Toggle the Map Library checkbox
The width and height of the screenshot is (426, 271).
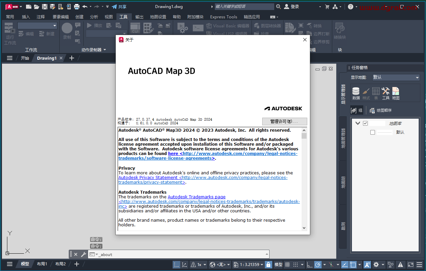[365, 123]
